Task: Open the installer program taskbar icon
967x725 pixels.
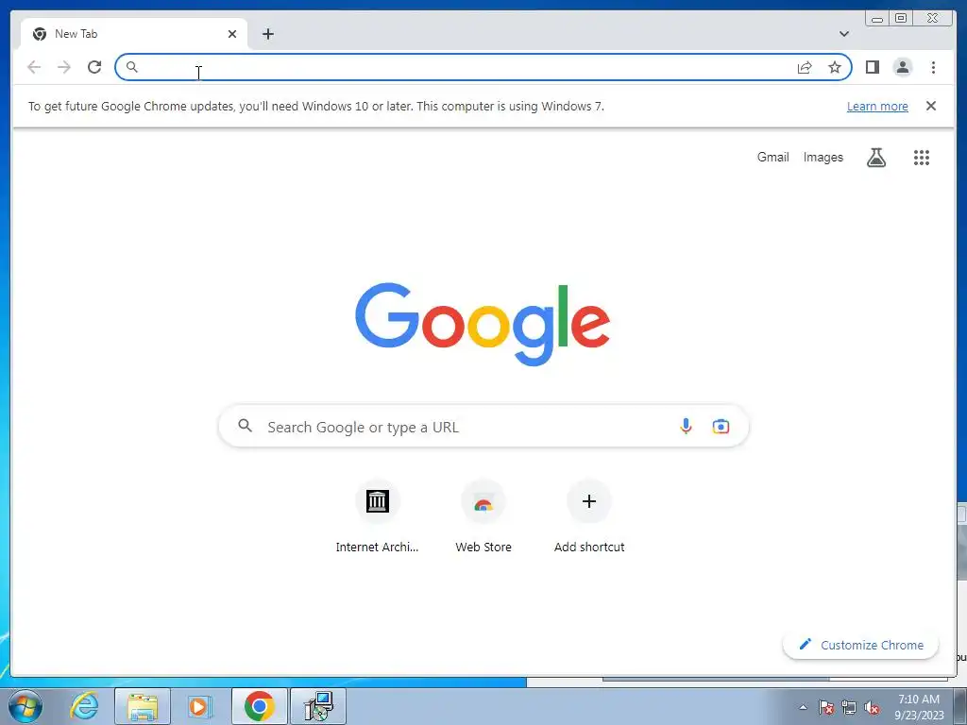Action: pos(318,706)
